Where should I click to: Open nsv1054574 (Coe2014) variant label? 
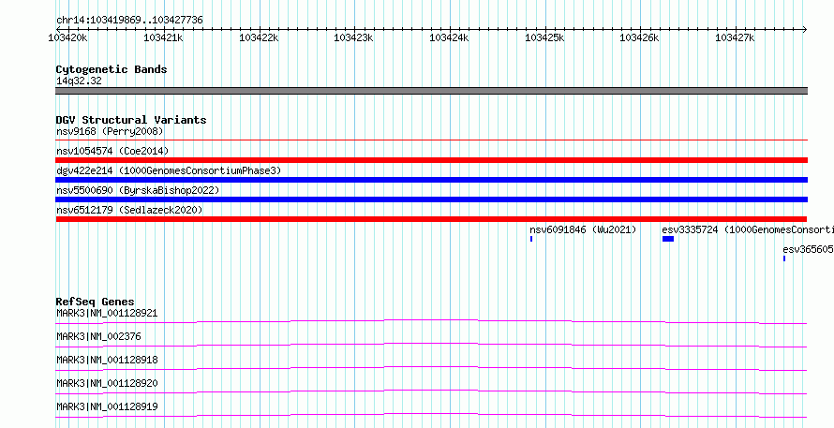pyautogui.click(x=112, y=151)
